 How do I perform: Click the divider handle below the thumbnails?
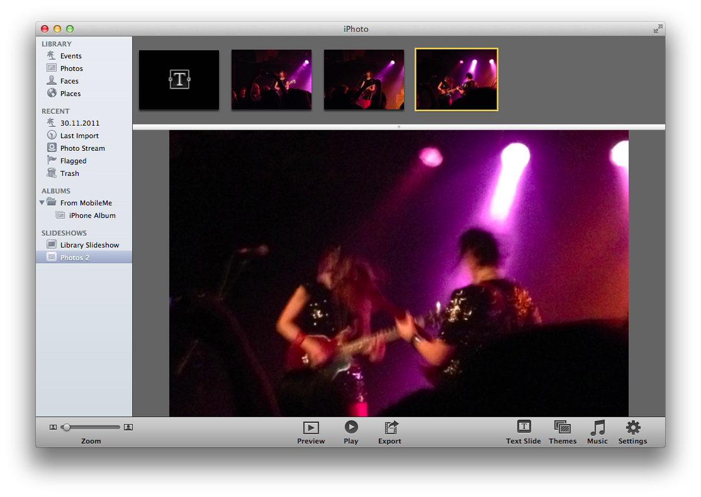[399, 127]
